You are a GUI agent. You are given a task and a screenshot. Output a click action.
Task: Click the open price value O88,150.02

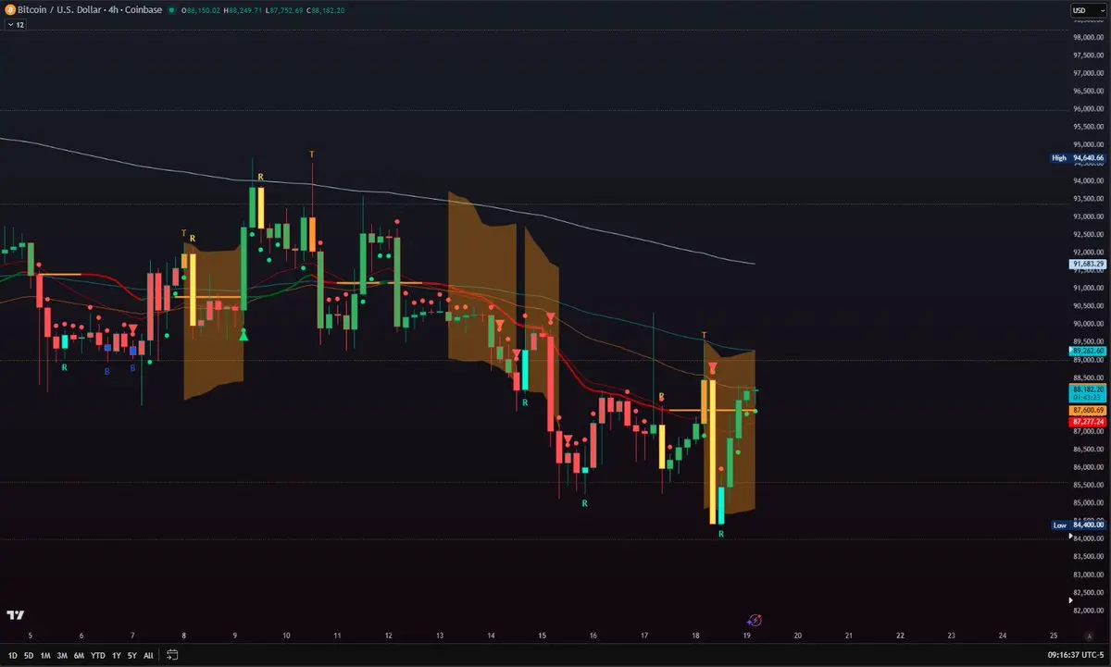[203, 10]
